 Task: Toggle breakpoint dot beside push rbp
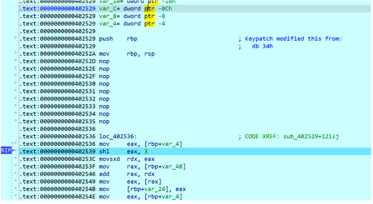16,39
